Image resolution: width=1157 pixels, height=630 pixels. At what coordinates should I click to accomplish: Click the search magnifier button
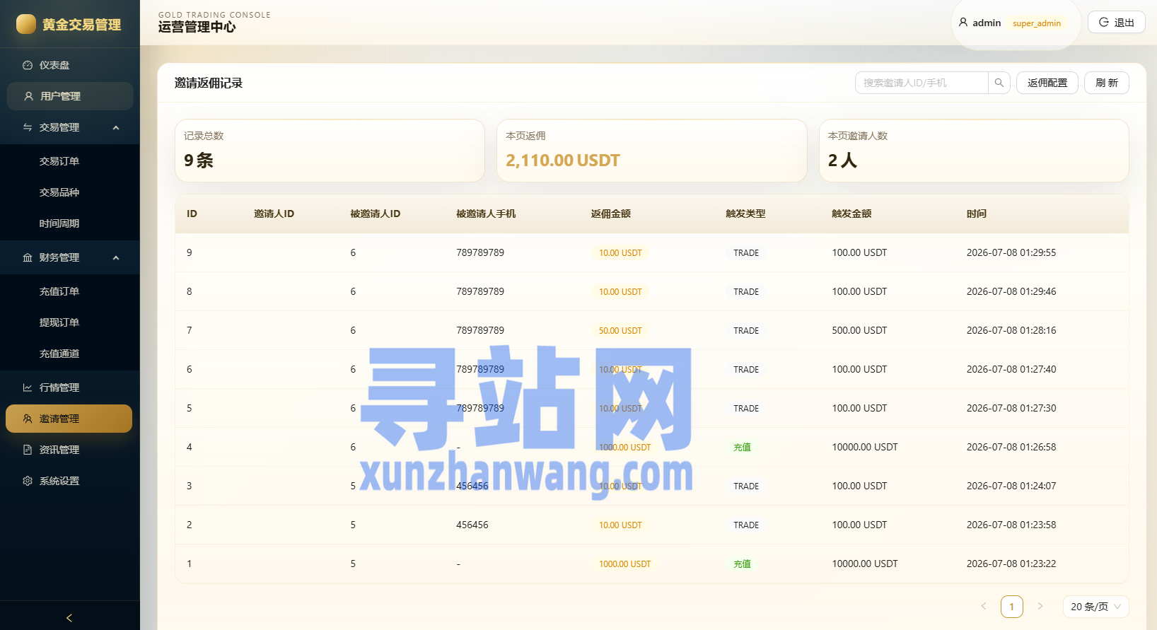click(x=999, y=83)
